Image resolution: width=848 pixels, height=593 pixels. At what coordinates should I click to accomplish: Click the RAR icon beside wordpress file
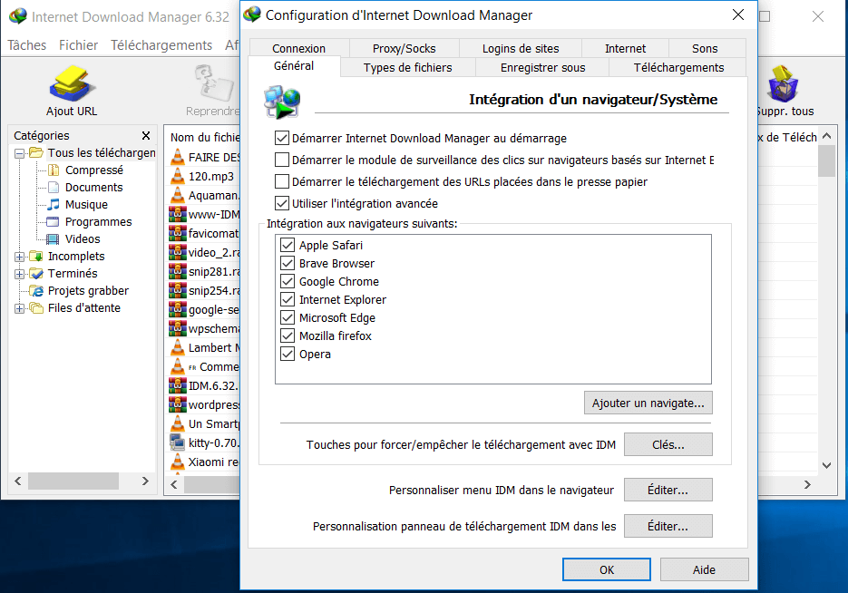(178, 404)
